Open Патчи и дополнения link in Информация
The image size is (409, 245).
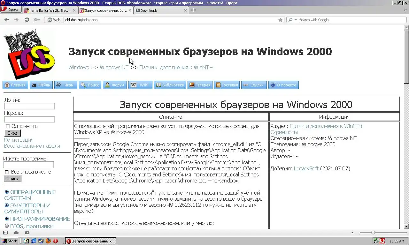[326, 126]
